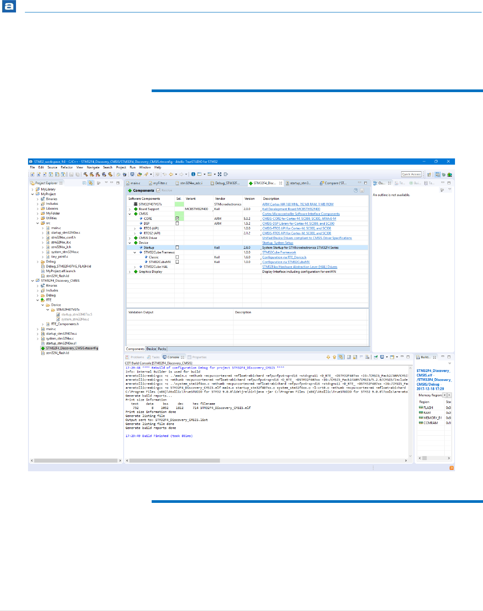Screen dimensions: 483x611
Task: Click the Information toolbar icon
Action: [x=193, y=174]
